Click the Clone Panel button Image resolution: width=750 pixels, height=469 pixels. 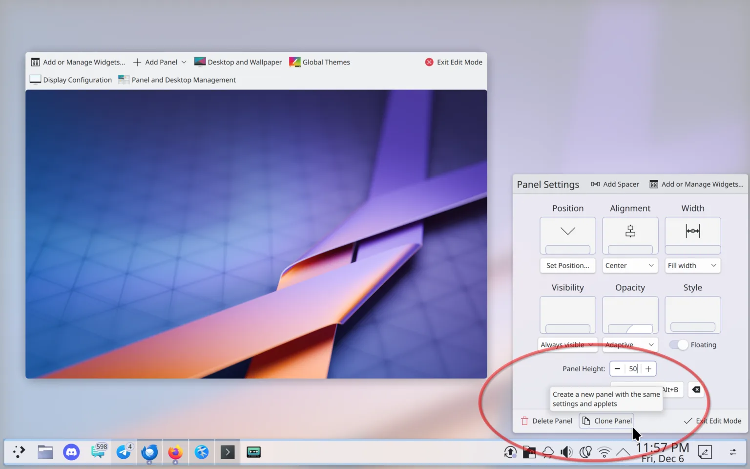pos(607,421)
